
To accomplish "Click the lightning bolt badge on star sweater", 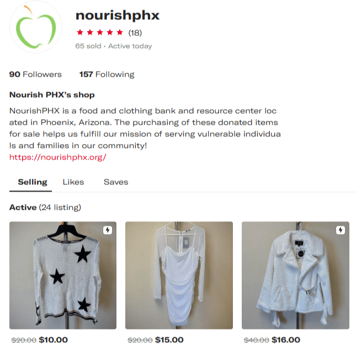I will pos(108,230).
